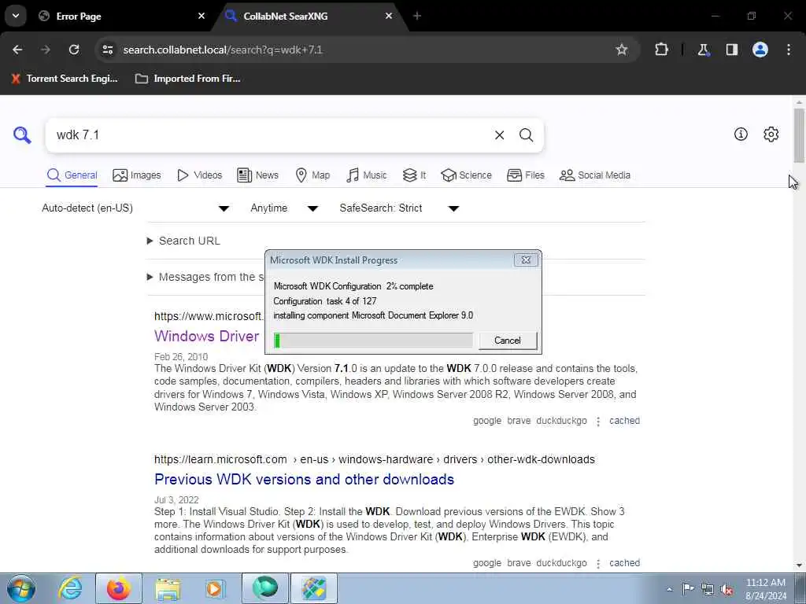Switch to CollabNet SearXNG tab
The height and width of the screenshot is (604, 806).
coord(310,17)
